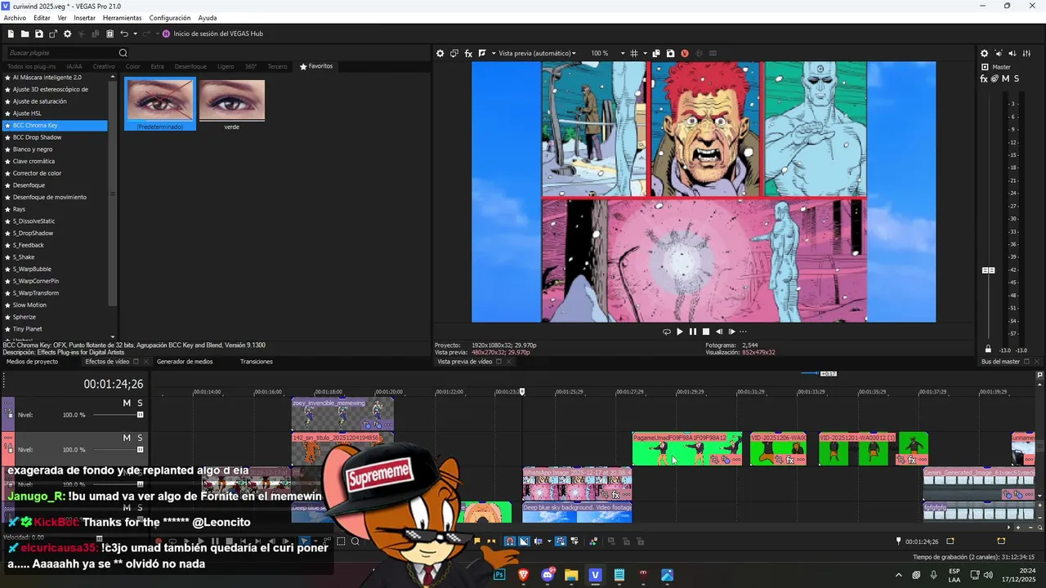Image resolution: width=1046 pixels, height=588 pixels.
Task: Copy the snapshot to clipboard in the preview
Action: click(656, 53)
